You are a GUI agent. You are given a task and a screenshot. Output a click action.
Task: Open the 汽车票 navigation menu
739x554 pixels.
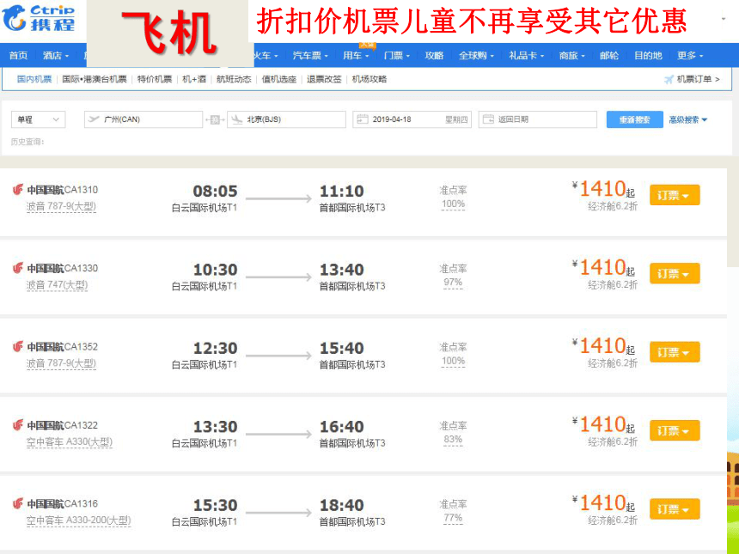pos(310,56)
